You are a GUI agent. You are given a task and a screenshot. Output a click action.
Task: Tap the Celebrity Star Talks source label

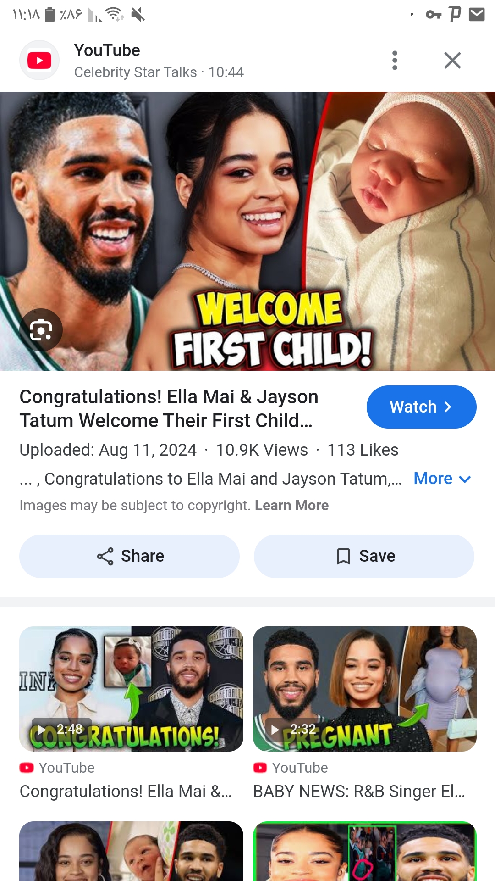tap(135, 72)
